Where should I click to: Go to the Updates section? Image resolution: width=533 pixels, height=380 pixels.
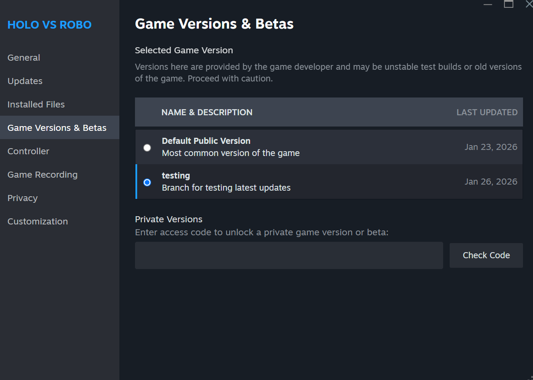coord(25,81)
